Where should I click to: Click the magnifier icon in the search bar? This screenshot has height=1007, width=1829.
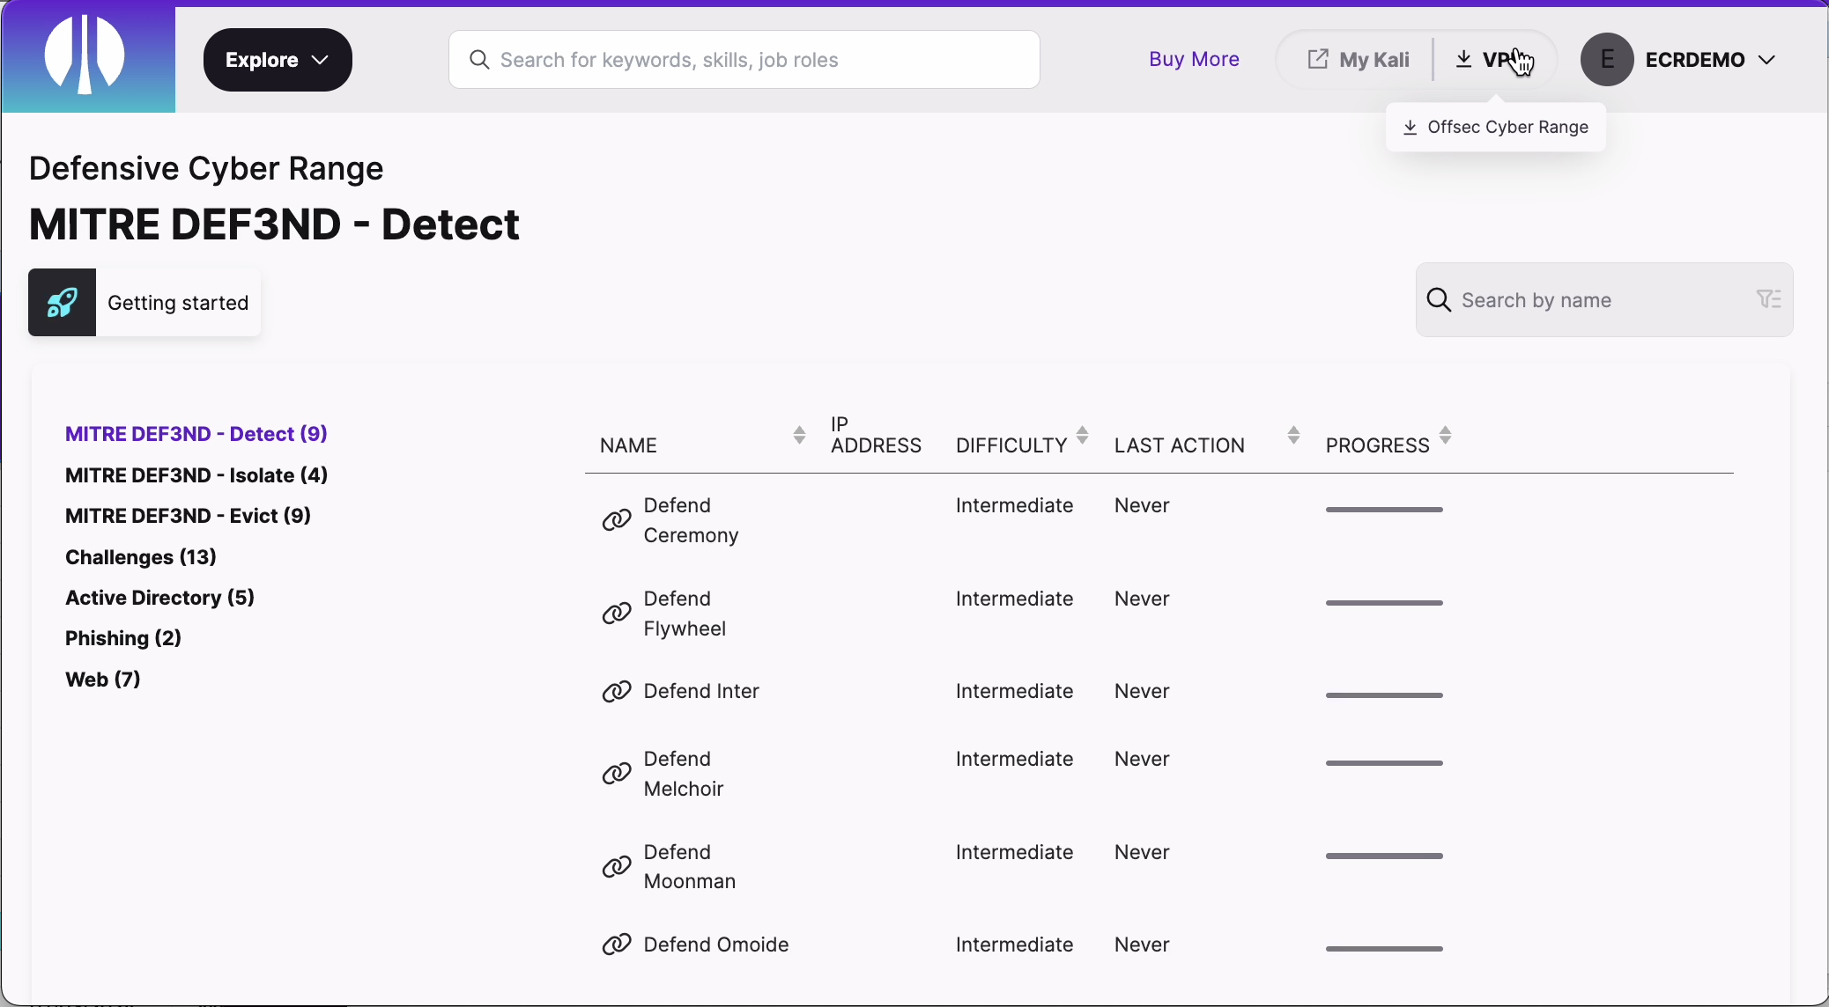tap(478, 59)
